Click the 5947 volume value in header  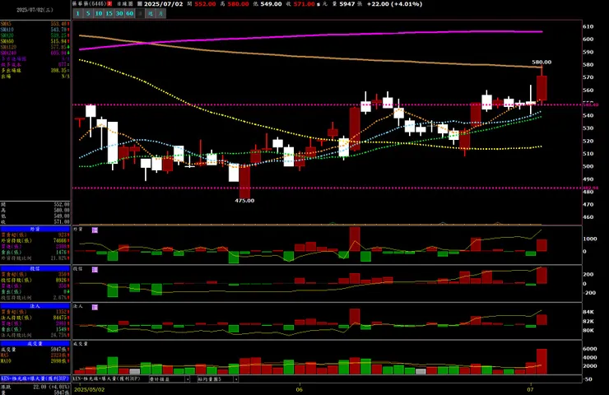click(x=346, y=4)
